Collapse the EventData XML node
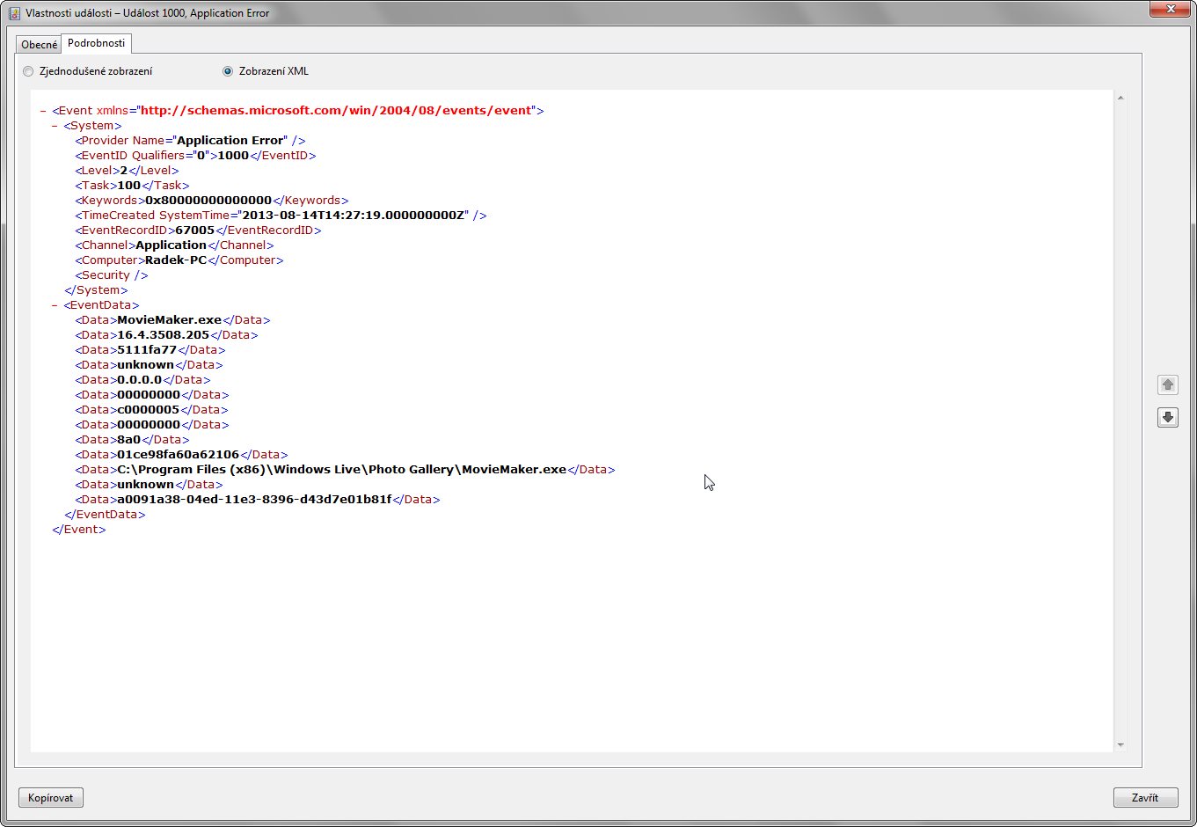This screenshot has width=1197, height=827. click(x=55, y=305)
